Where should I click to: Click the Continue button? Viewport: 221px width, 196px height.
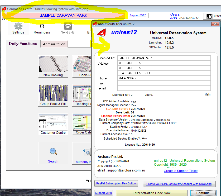pyautogui.click(x=203, y=193)
